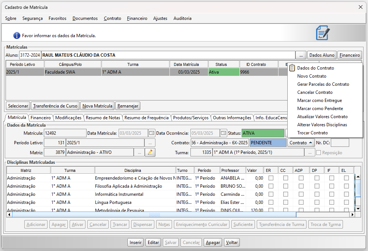Open the Ajustes menu

pyautogui.click(x=160, y=18)
